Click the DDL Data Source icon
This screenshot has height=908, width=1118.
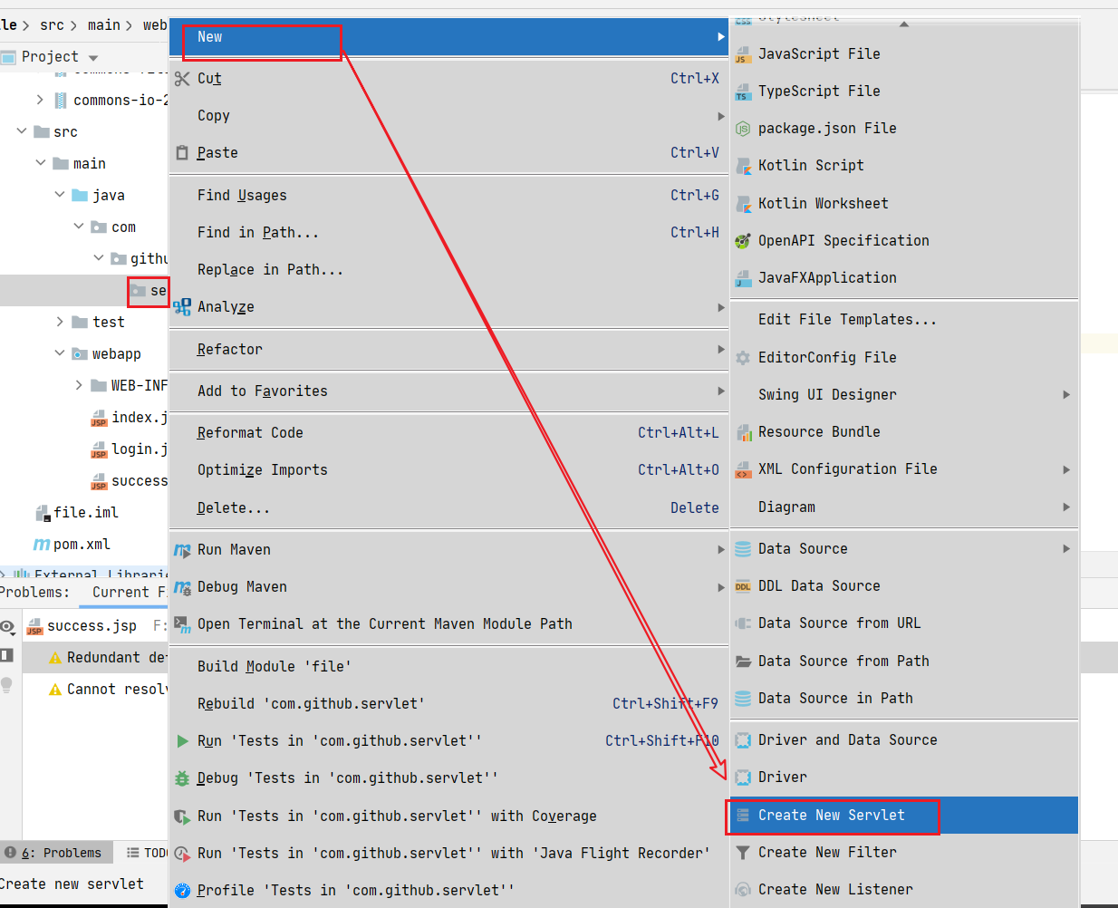[x=743, y=586]
